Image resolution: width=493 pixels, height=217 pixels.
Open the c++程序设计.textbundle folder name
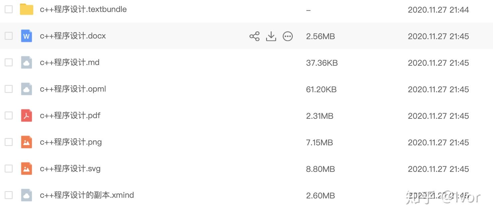83,9
